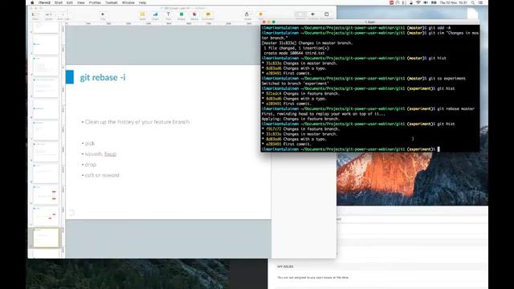514x289 pixels.
Task: Click "First, rewinding head to replay" terminal line
Action: pyautogui.click(x=323, y=114)
